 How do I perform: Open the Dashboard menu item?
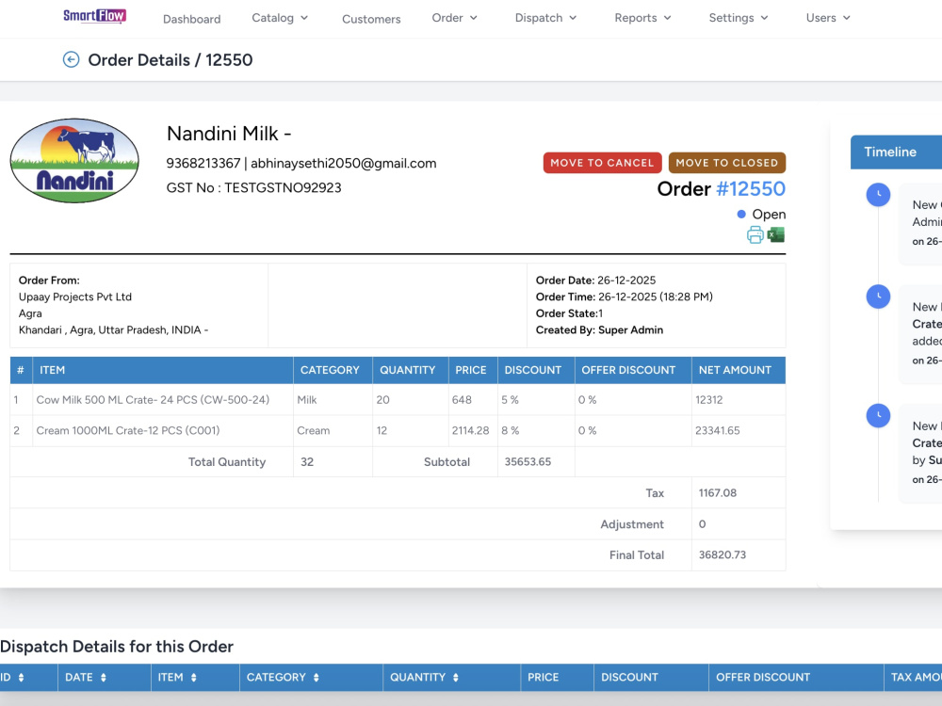pyautogui.click(x=191, y=19)
